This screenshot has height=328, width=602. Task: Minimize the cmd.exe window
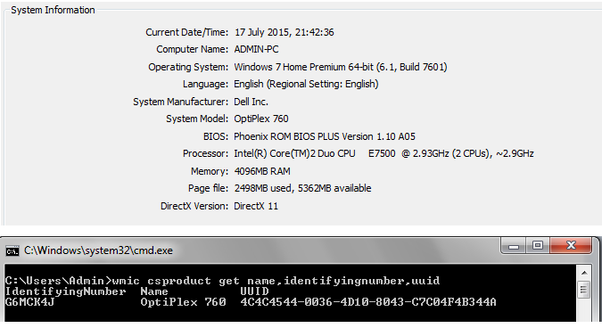[x=514, y=246]
